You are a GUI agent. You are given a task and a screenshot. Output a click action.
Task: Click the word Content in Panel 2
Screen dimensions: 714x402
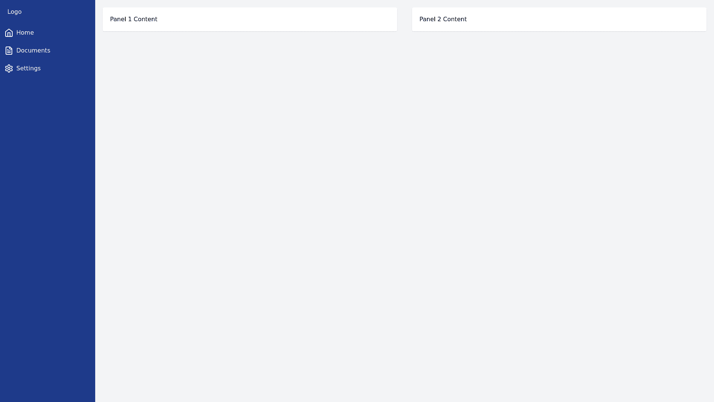click(455, 19)
